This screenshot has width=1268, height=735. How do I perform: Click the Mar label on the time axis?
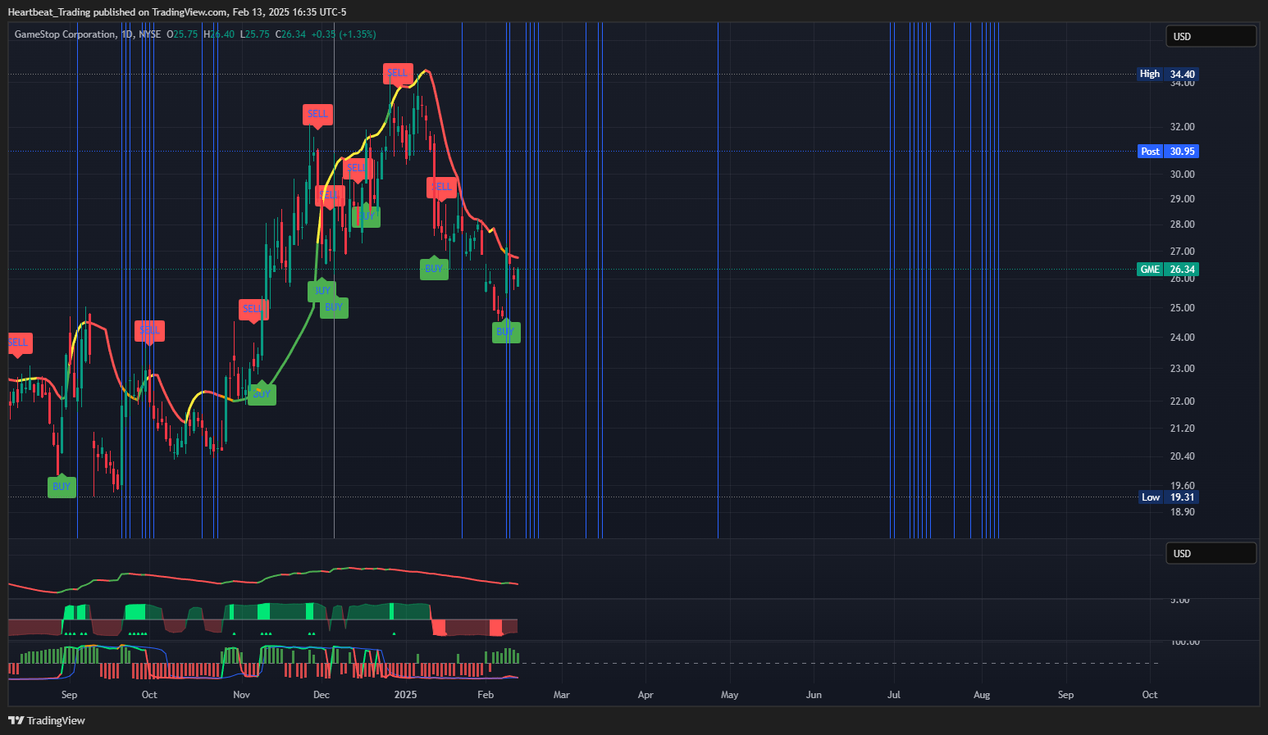(562, 695)
